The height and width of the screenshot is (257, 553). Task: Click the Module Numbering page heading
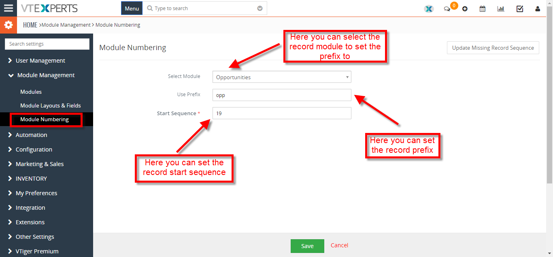pos(133,48)
